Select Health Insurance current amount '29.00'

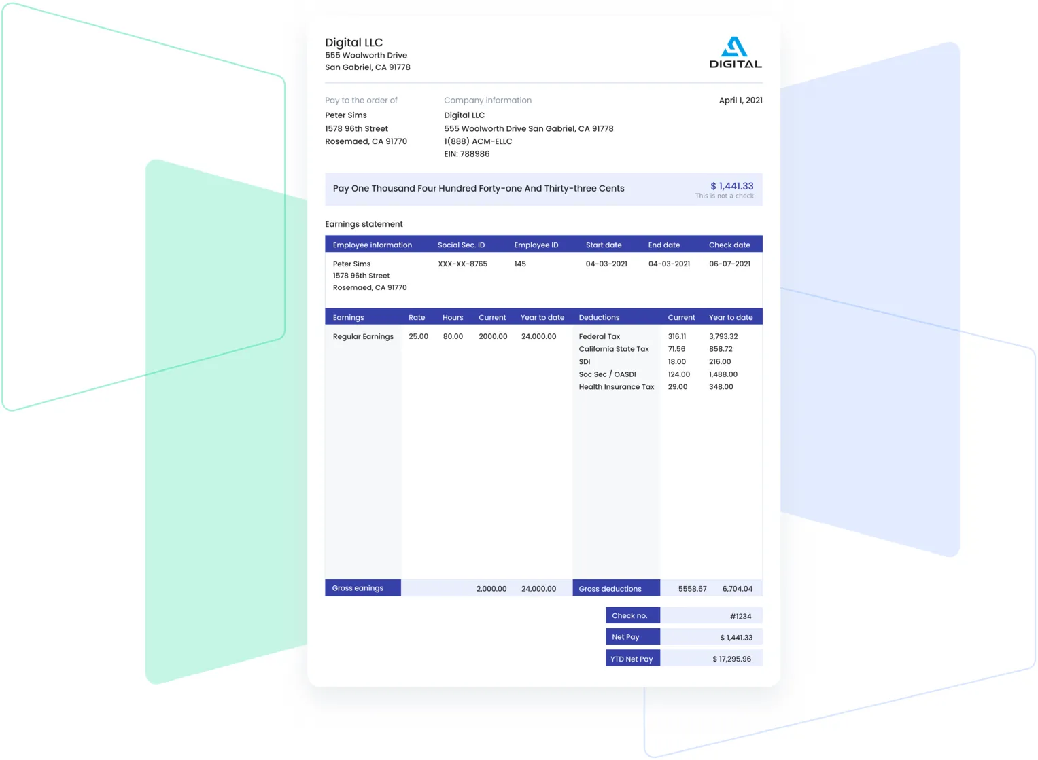(678, 387)
